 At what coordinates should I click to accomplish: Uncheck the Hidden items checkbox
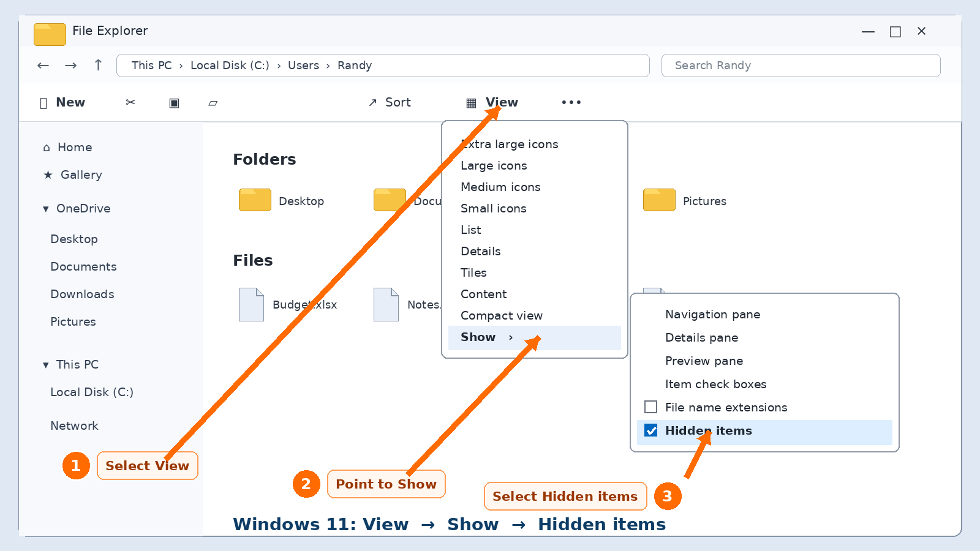[x=651, y=430]
